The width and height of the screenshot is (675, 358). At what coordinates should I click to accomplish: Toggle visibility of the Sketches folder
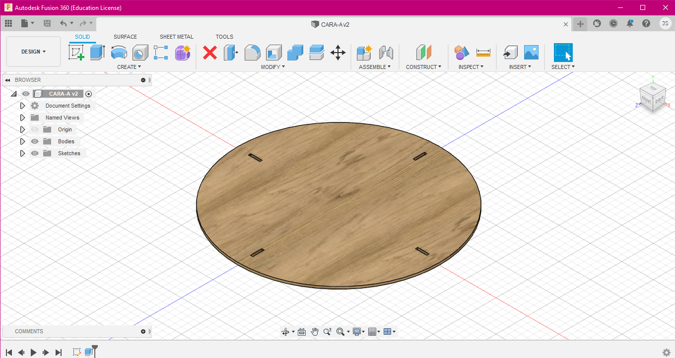coord(35,153)
